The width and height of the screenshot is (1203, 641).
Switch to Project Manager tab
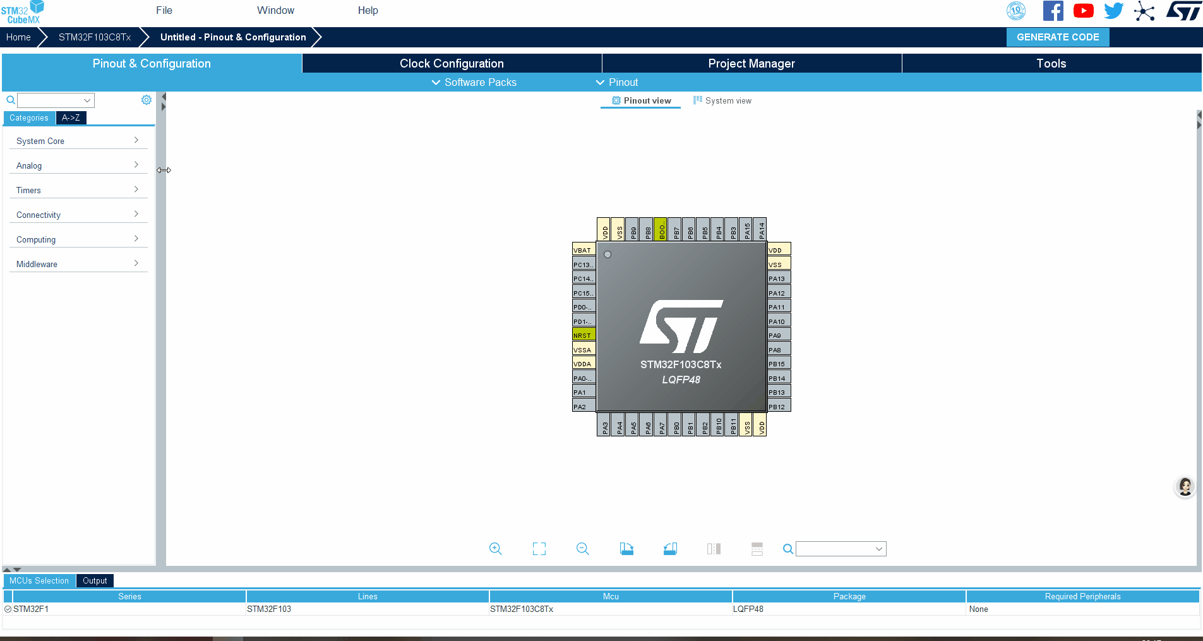[751, 63]
